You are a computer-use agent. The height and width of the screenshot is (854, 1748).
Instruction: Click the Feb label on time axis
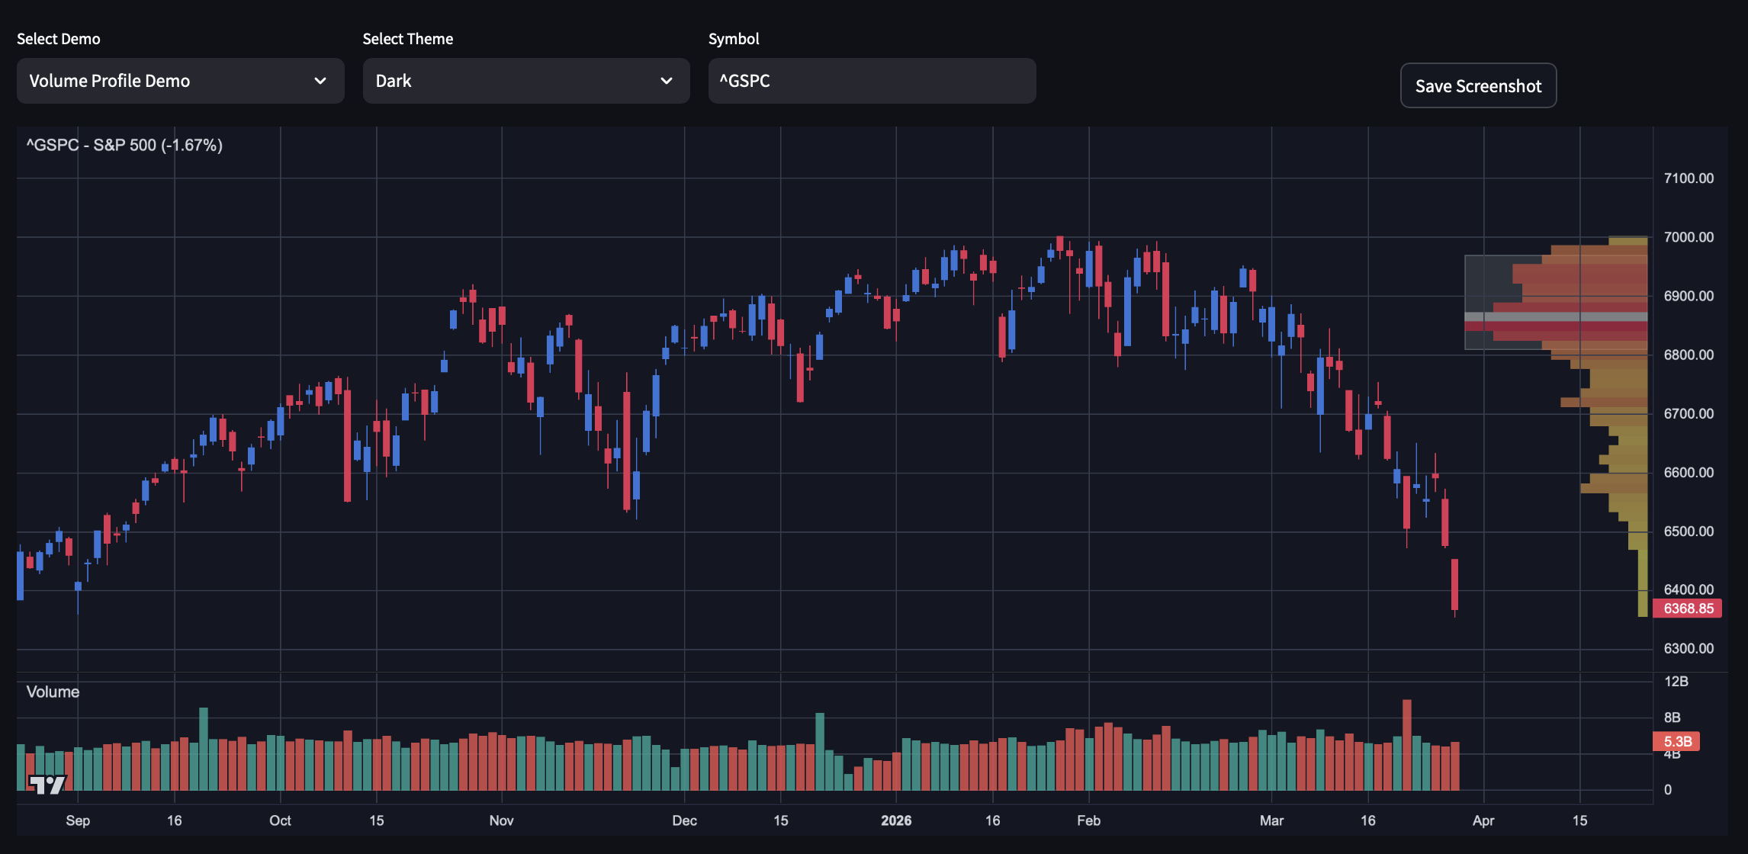tap(1088, 820)
